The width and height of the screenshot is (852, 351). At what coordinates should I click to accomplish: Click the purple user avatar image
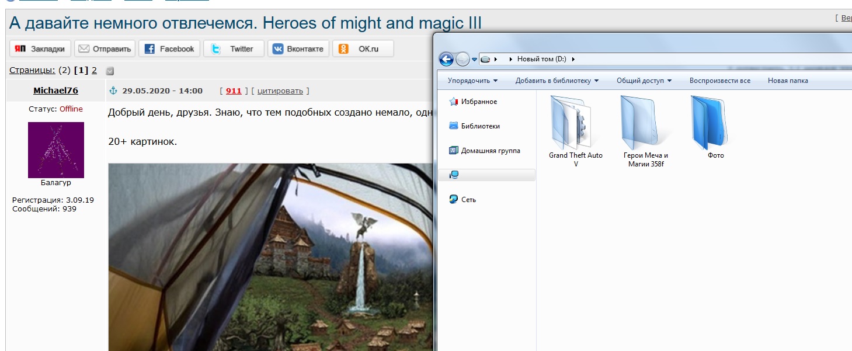56,150
